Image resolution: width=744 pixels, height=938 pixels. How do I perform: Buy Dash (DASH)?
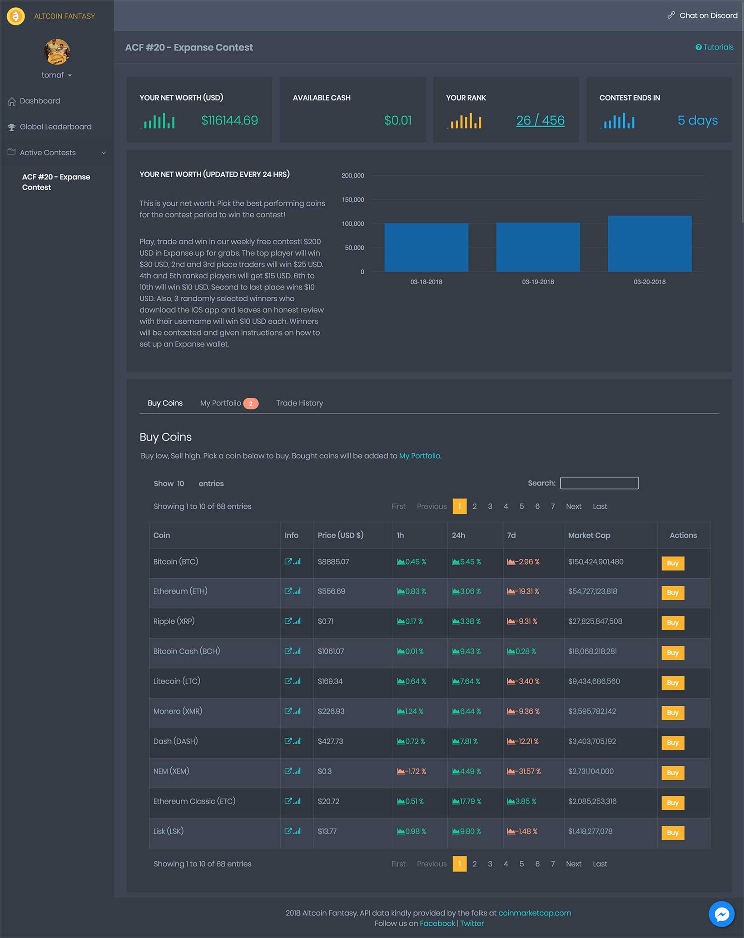point(673,743)
